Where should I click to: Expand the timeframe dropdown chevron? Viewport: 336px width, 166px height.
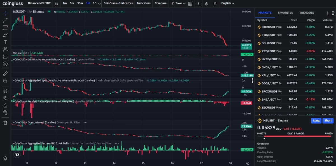click(x=99, y=4)
